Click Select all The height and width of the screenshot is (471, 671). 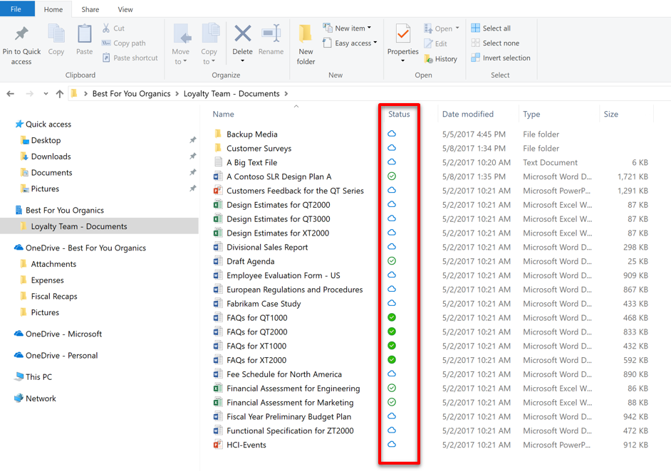click(x=491, y=28)
